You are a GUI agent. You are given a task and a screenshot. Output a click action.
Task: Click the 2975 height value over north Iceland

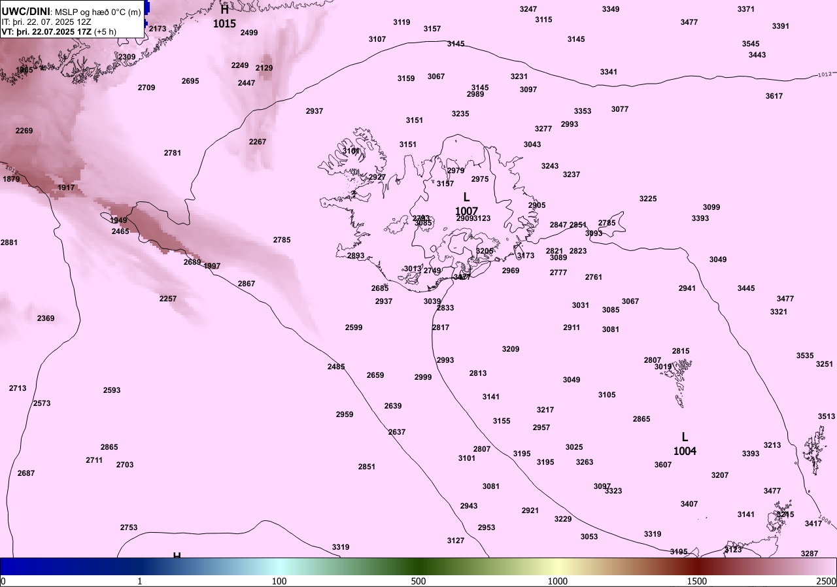click(480, 179)
